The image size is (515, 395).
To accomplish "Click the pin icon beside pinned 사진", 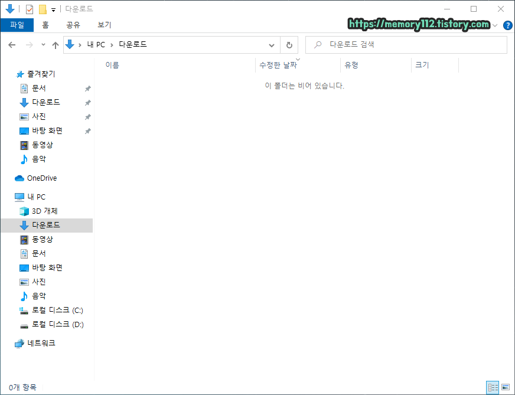I will click(x=87, y=117).
